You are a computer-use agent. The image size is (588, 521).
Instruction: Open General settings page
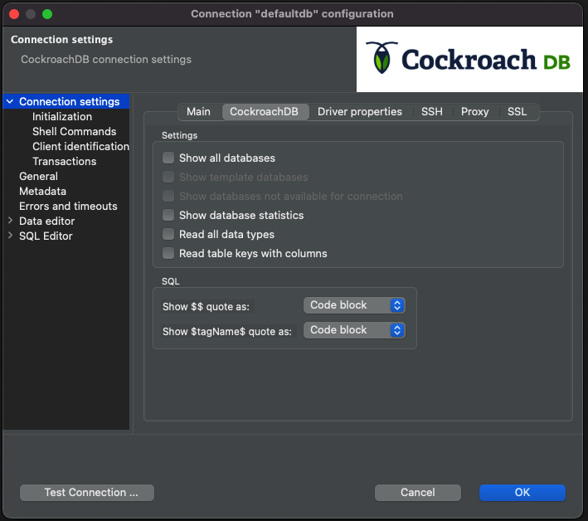[x=39, y=176]
